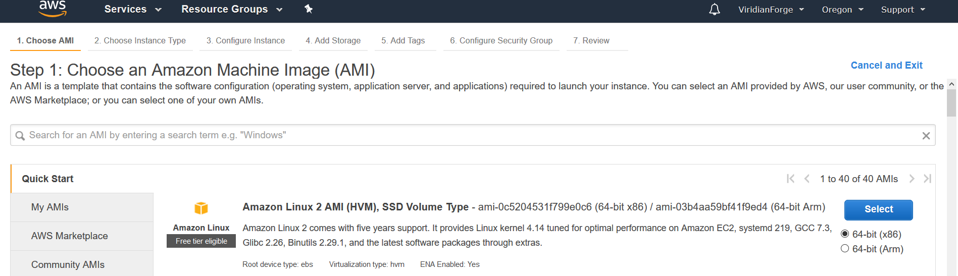Select 64-bit (Arm) architecture
This screenshot has width=958, height=276.
click(x=845, y=248)
